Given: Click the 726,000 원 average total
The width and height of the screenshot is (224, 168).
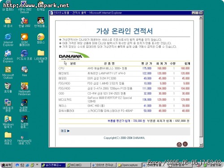Looking at the screenshot, I should point(139,121).
